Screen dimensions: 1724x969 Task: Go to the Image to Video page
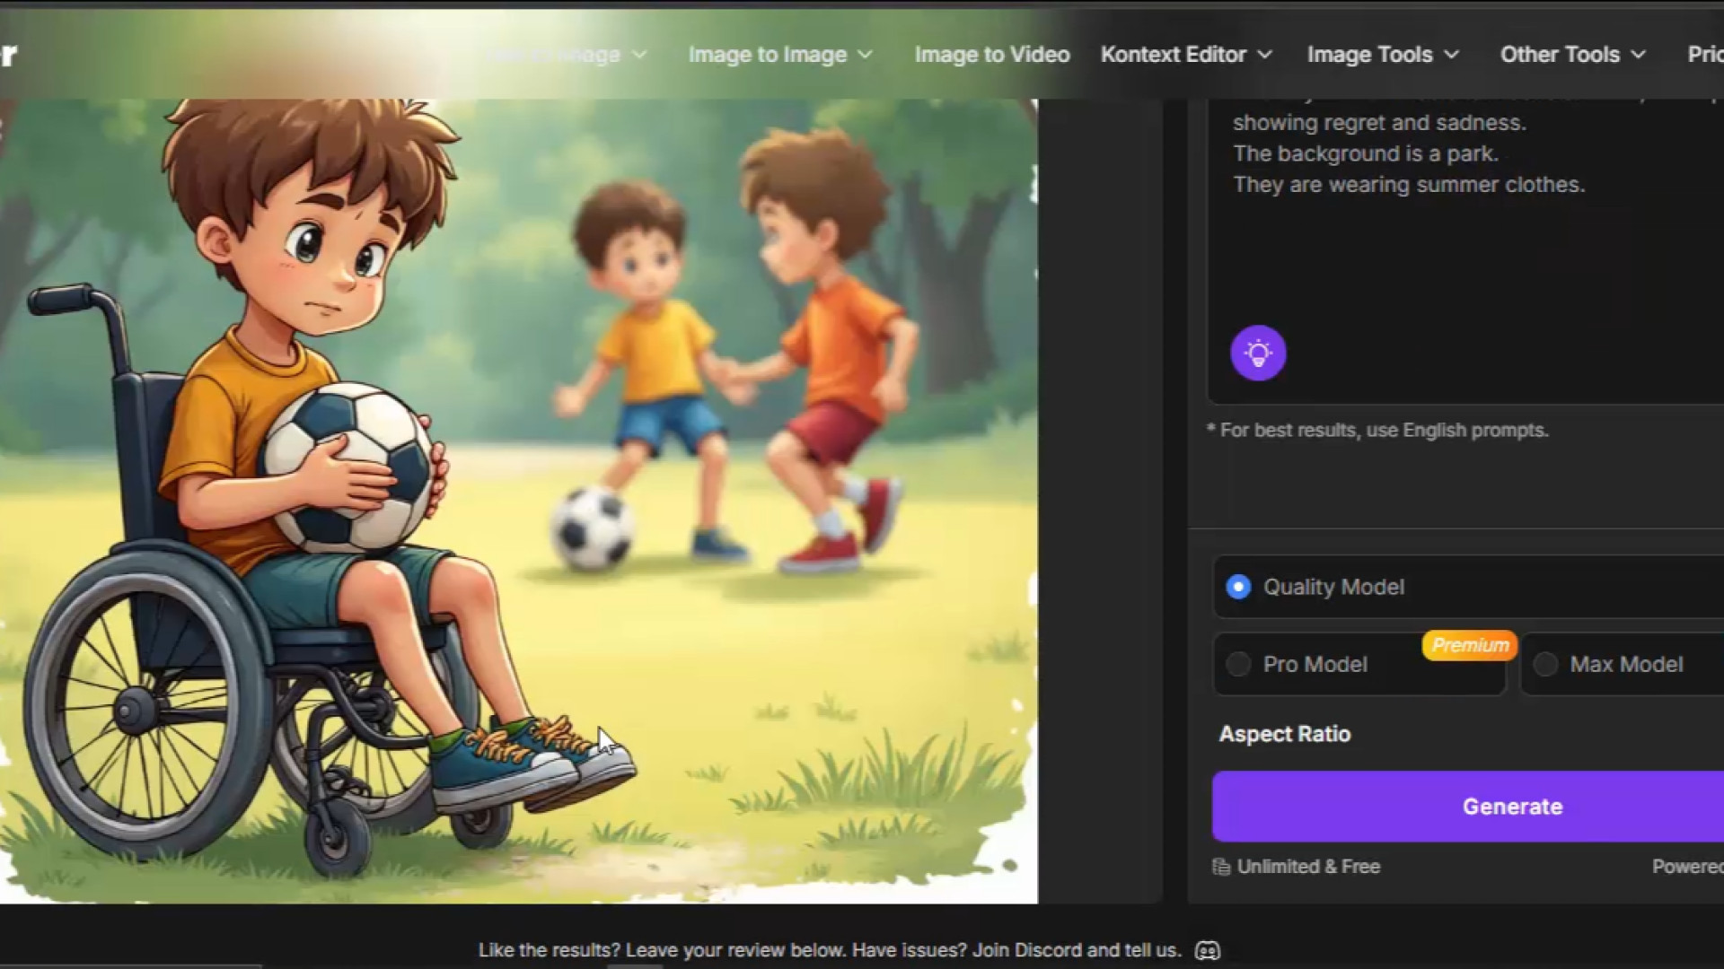pos(991,55)
